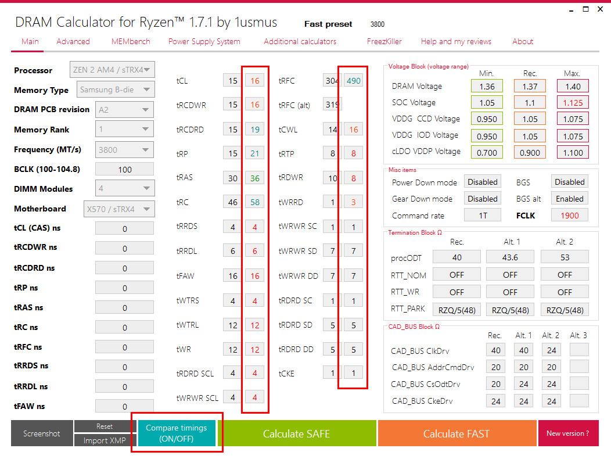The image size is (611, 459).
Task: Click the tRAS ns field
Action: coord(125,308)
